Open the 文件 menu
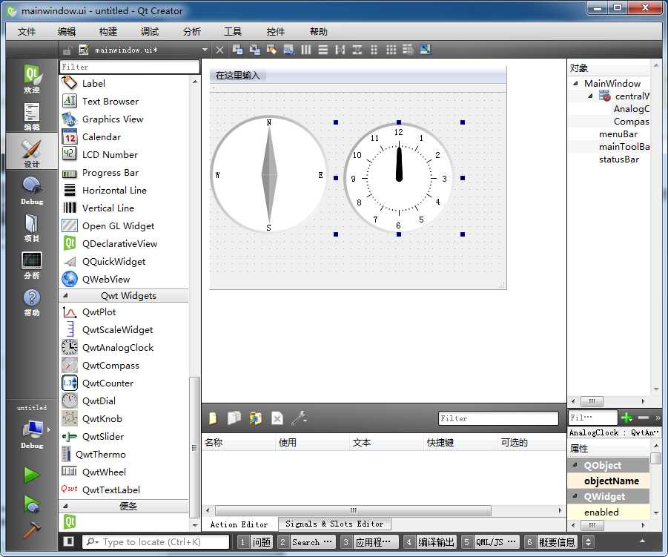 tap(27, 32)
